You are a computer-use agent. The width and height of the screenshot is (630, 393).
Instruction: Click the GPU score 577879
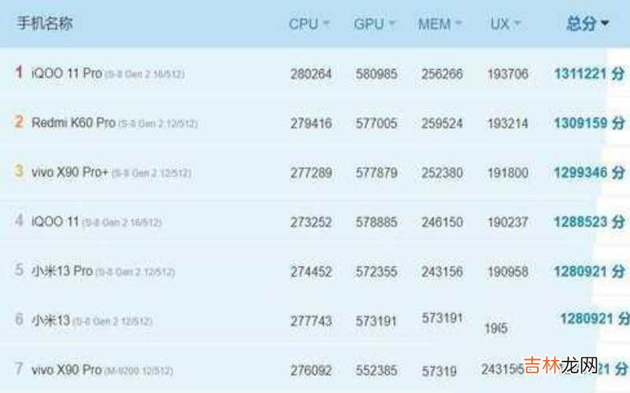[376, 173]
